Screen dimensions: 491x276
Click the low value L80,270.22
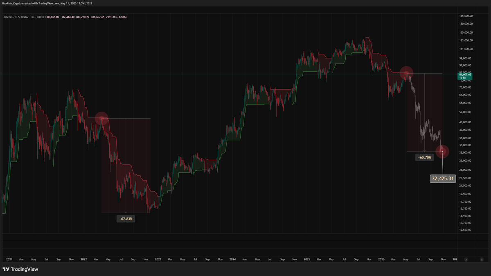click(83, 17)
